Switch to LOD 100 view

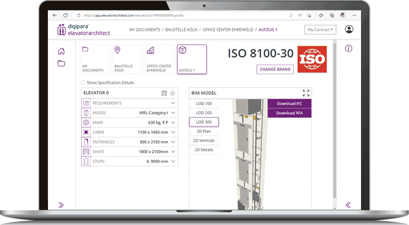204,104
